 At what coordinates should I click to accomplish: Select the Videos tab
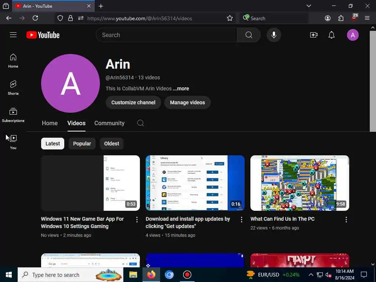[76, 123]
